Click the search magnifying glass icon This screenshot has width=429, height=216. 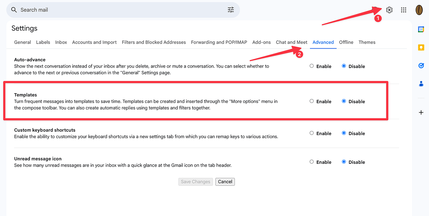coord(14,10)
